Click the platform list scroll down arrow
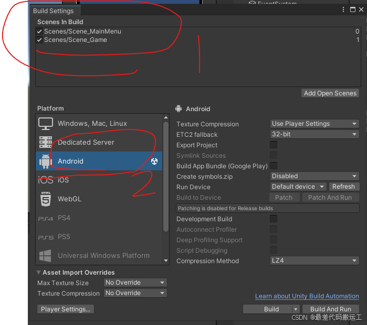 pyautogui.click(x=166, y=261)
